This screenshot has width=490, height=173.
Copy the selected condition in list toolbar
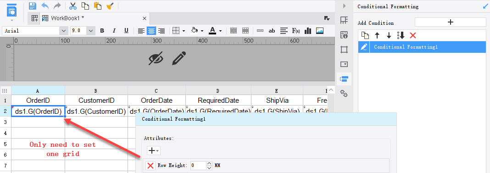pyautogui.click(x=365, y=35)
